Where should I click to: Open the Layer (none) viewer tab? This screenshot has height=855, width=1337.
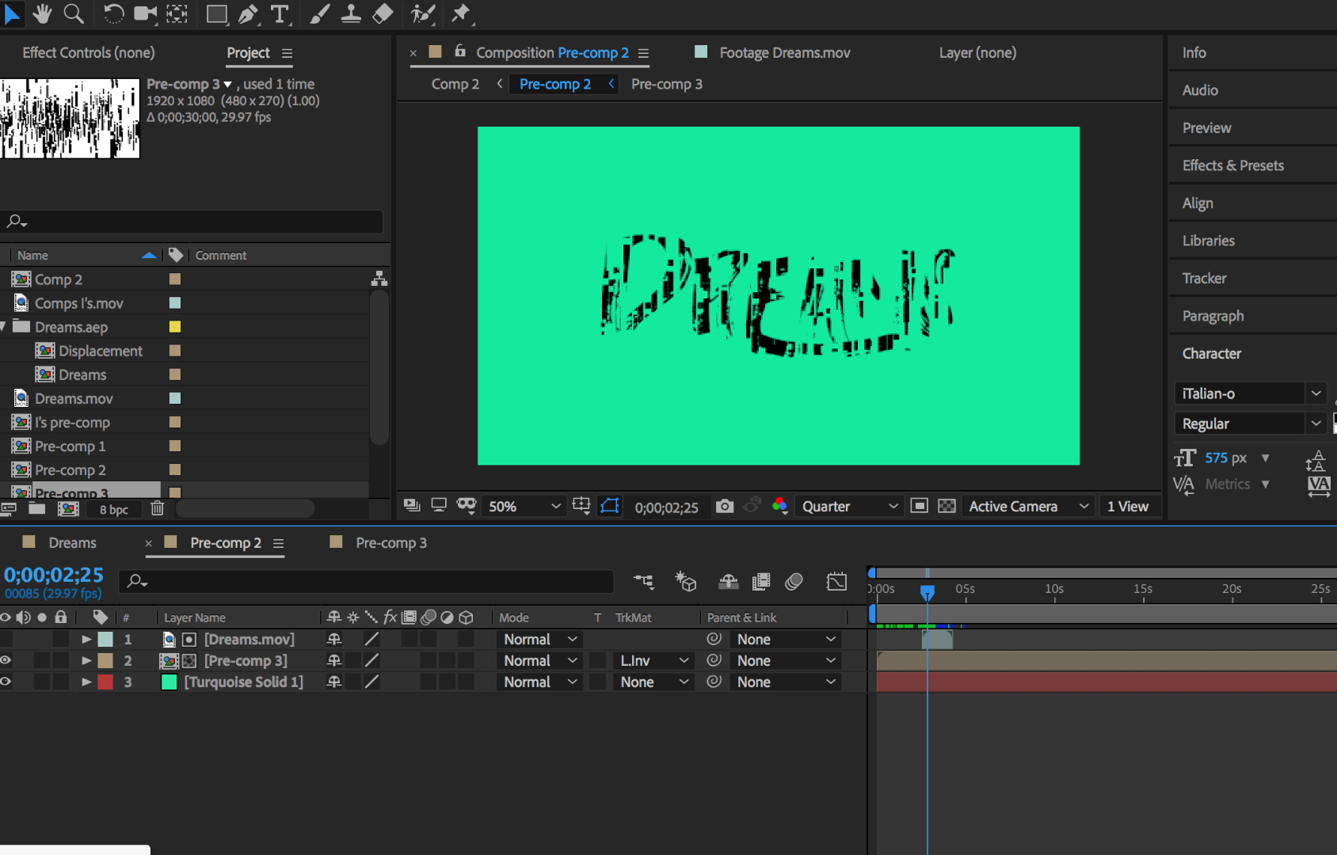[977, 52]
